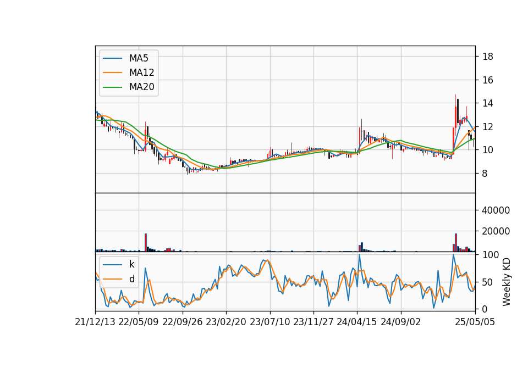This screenshot has height=379, width=528.
Task: Click the volume spike bar near 24/04/15
Action: click(x=362, y=247)
